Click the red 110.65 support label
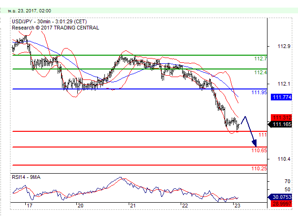The image size is (298, 216). pyautogui.click(x=259, y=150)
